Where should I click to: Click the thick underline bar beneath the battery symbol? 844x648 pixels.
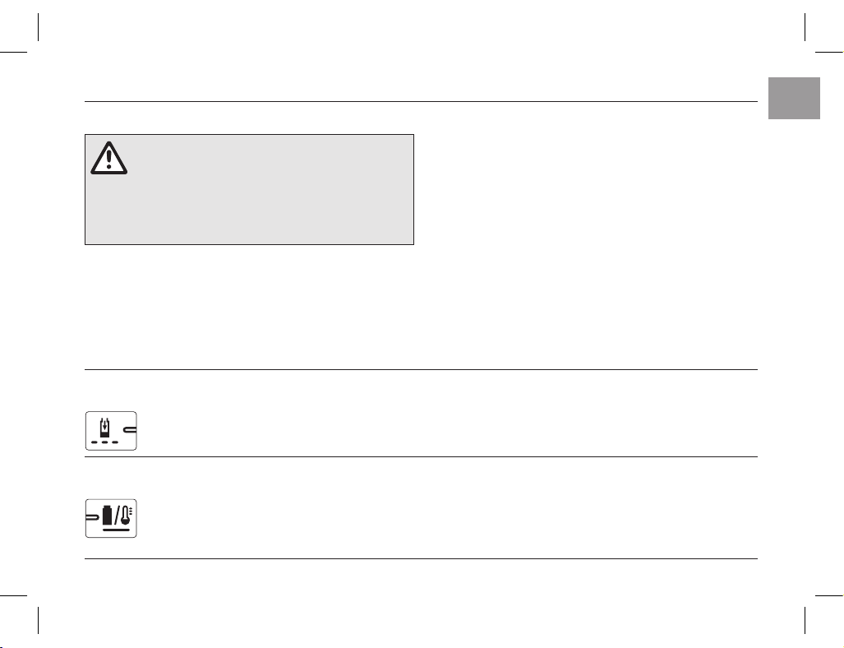point(116,530)
